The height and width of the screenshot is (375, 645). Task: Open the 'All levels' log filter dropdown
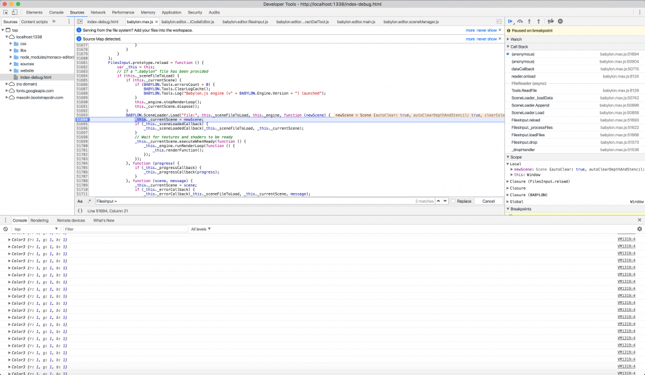point(201,229)
